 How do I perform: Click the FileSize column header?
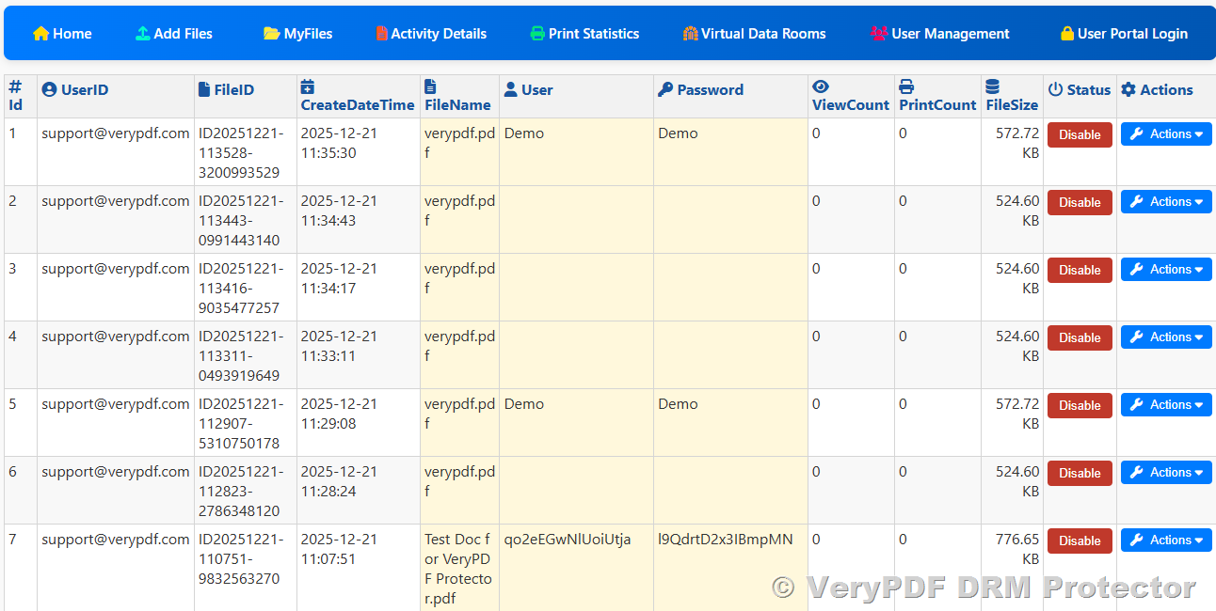tap(1012, 104)
